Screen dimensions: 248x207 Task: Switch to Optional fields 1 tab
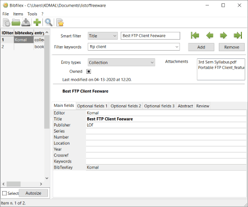[92, 106]
